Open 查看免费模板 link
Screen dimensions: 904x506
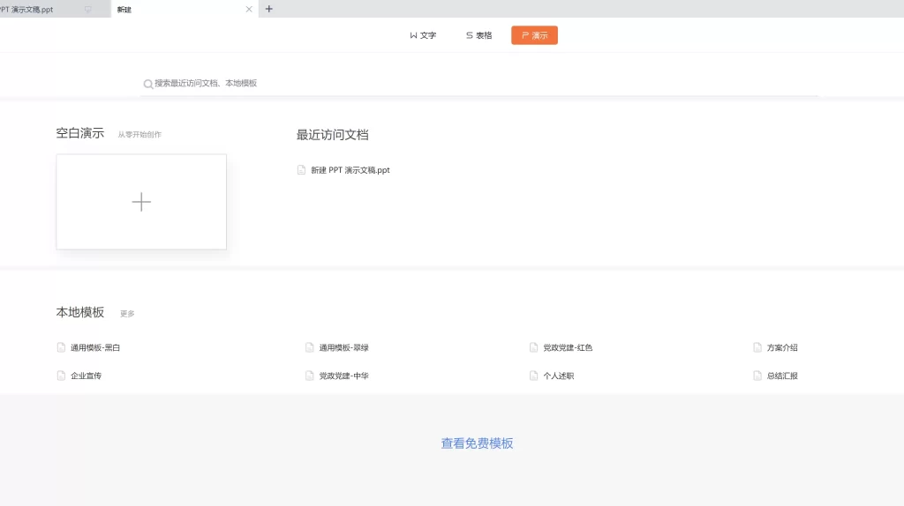[x=477, y=443]
